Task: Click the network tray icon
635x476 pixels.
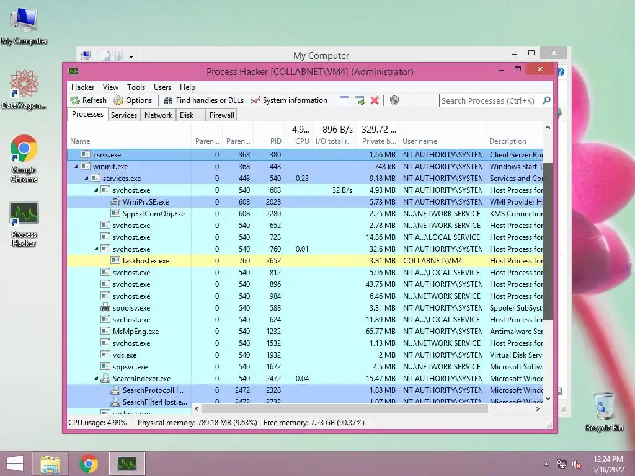Action: (x=562, y=464)
